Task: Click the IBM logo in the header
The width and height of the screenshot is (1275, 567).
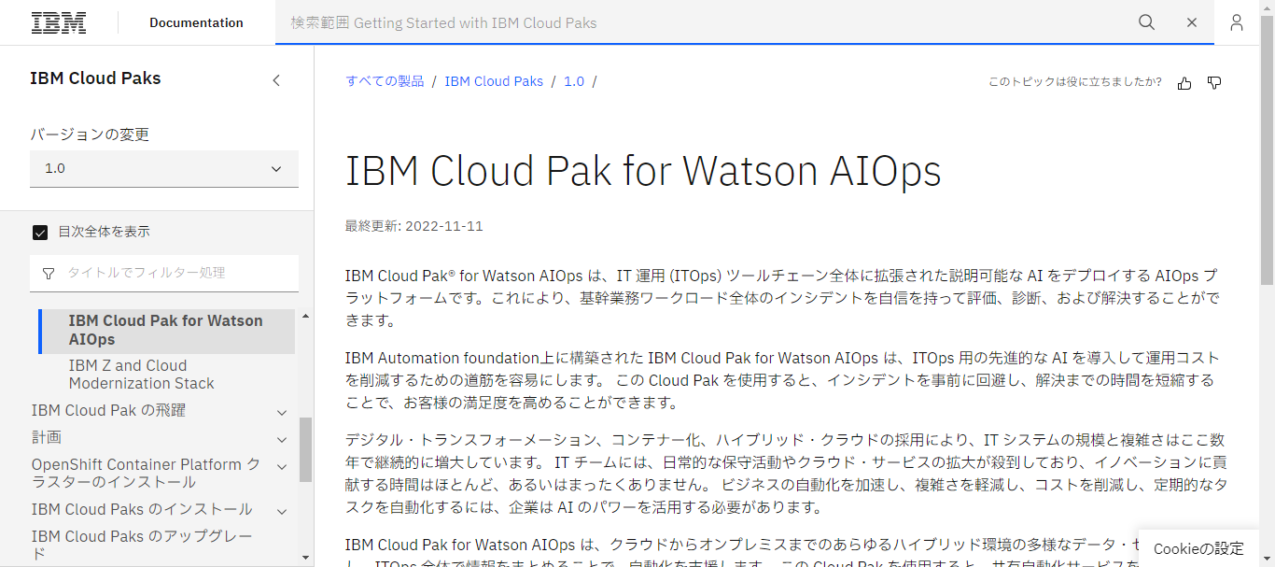Action: (59, 21)
